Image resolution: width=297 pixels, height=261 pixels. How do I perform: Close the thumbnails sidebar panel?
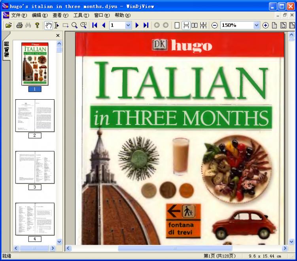(58, 36)
